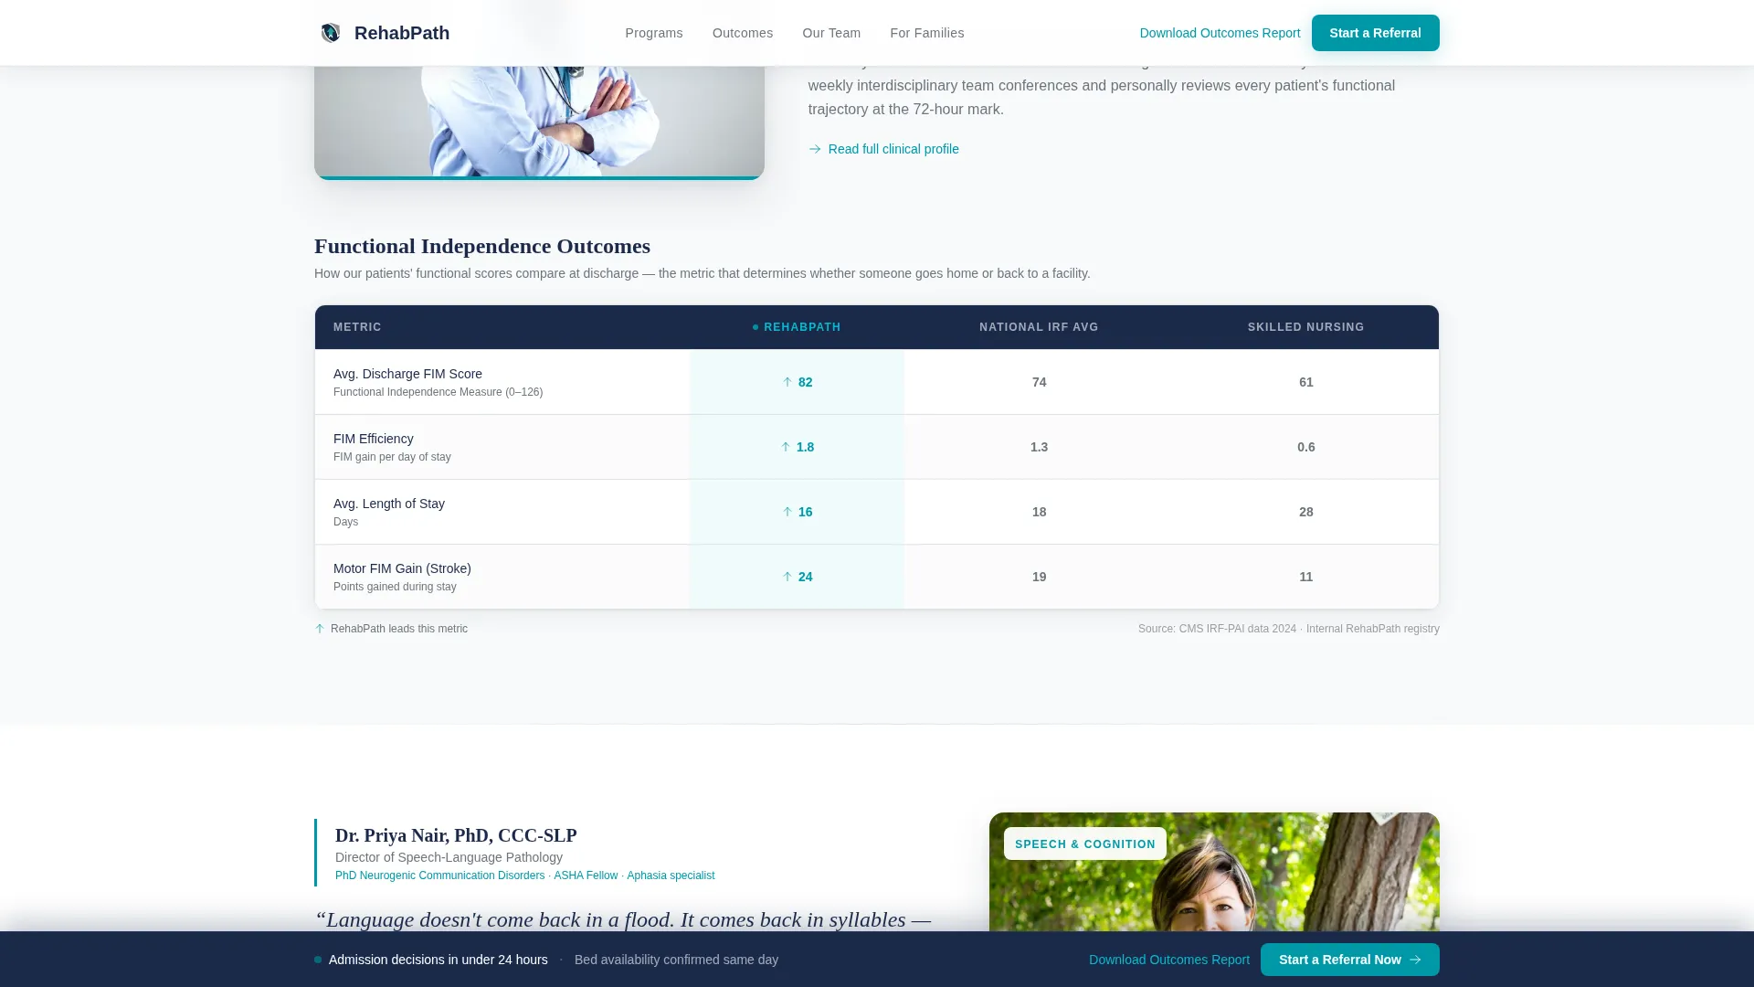The width and height of the screenshot is (1754, 987).
Task: Click the national average value 74
Action: (x=1039, y=382)
